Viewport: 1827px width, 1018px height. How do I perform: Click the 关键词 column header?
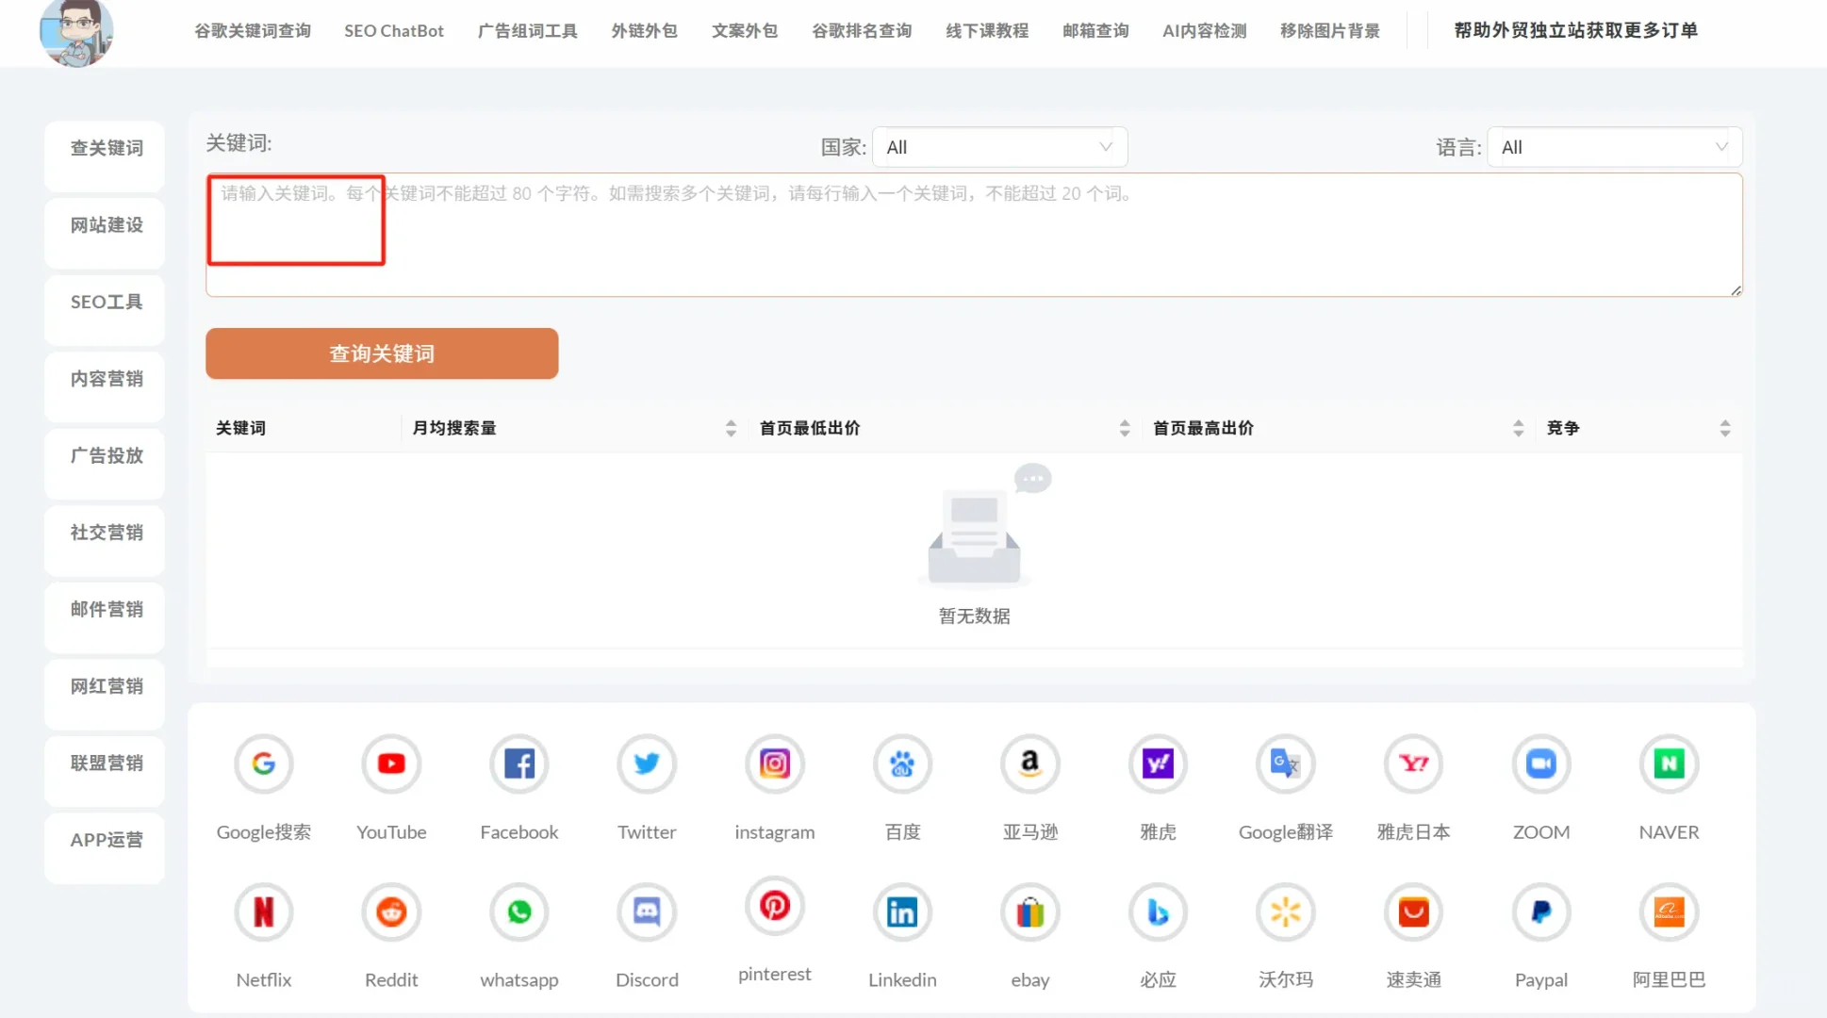point(241,428)
